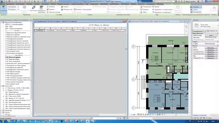219x123 pixels.
Task: Expand sheet 1 - План на отм. node
Action: (x=3, y=88)
